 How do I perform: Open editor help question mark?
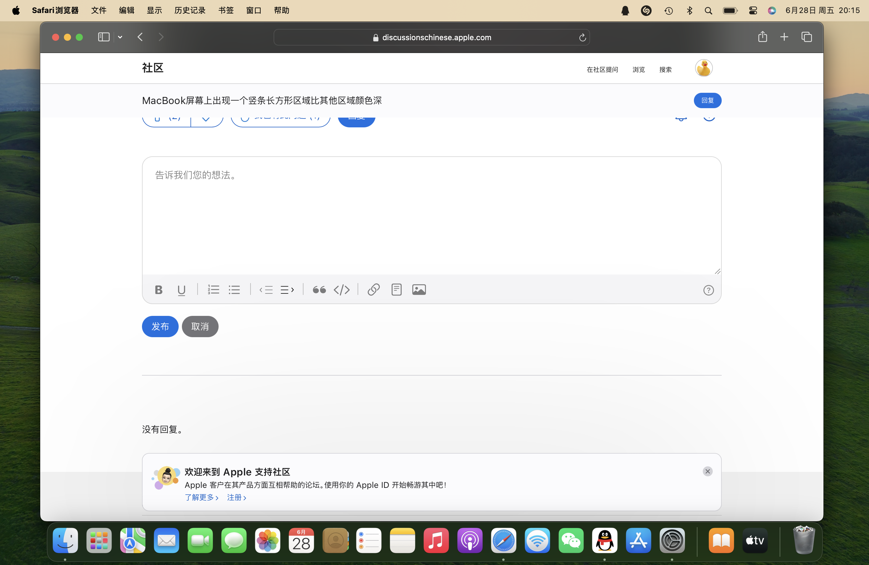pos(708,290)
